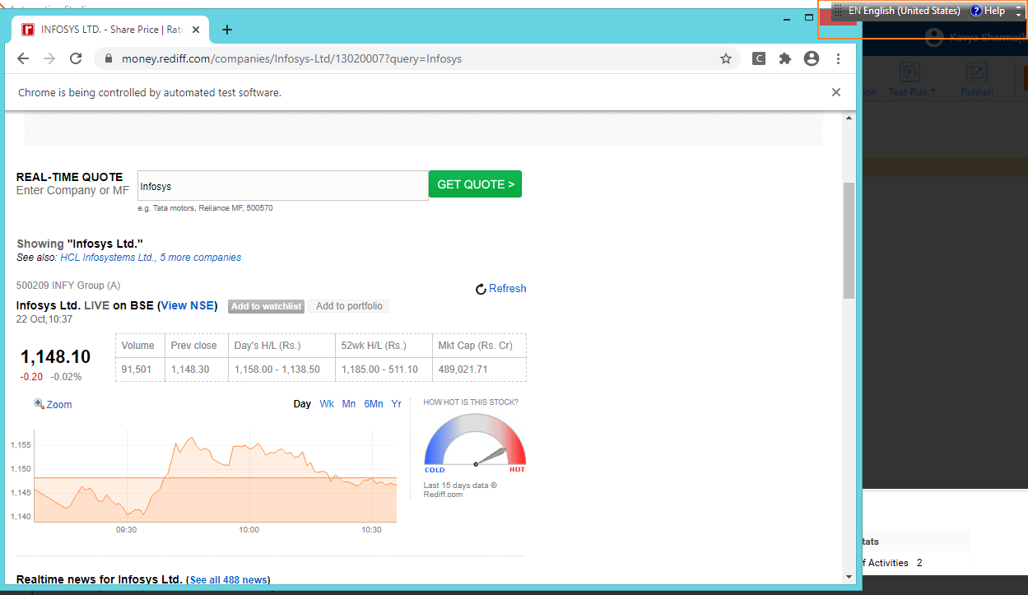Viewport: 1028px width, 595px height.
Task: Click the current price 1,148.10
Action: click(x=56, y=356)
